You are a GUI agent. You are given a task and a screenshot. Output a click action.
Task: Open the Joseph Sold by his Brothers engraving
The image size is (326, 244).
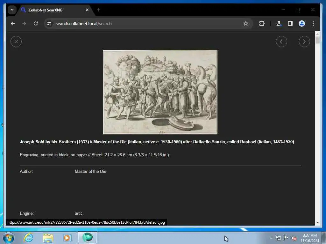click(x=160, y=92)
